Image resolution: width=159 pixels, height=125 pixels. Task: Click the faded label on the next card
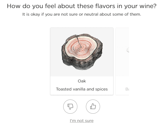[127, 89]
